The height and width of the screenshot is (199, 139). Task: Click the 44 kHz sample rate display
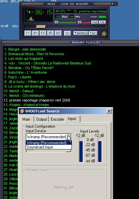[x=72, y=17]
